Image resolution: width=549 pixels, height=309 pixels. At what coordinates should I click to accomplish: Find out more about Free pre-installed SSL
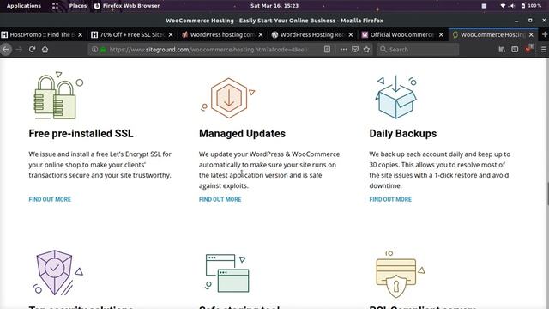point(50,199)
